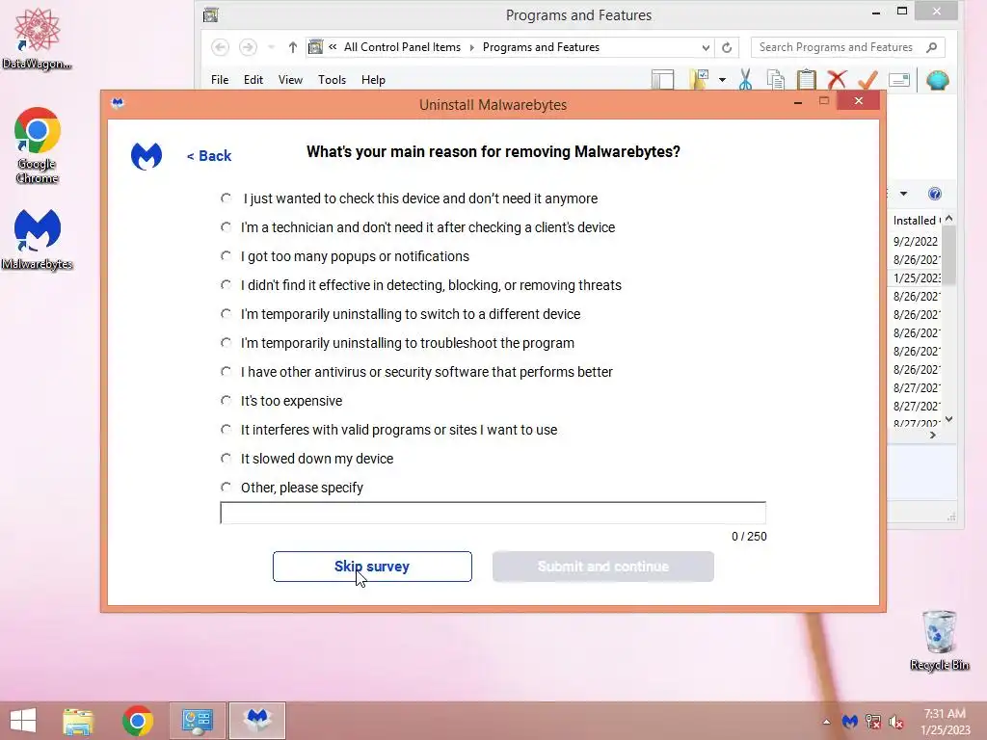Click the Malwarebytes title bar icon
Viewport: 987px width, 740px height.
(x=118, y=103)
